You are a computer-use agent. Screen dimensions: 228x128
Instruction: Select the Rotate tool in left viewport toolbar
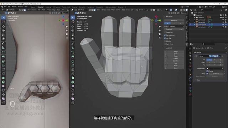tap(3, 31)
